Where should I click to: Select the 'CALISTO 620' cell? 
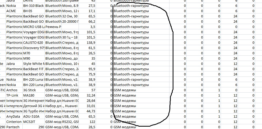point(33,43)
